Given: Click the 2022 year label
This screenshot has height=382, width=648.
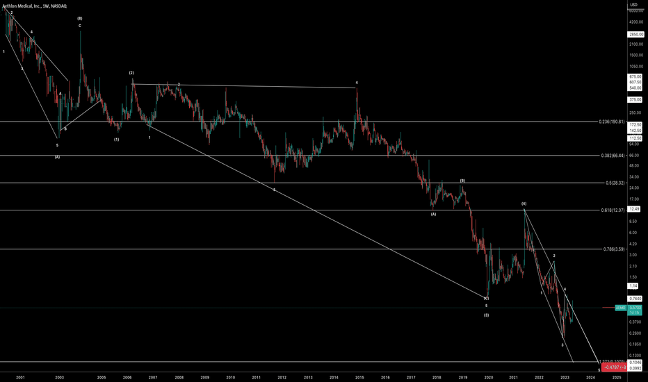Looking at the screenshot, I should coord(539,377).
